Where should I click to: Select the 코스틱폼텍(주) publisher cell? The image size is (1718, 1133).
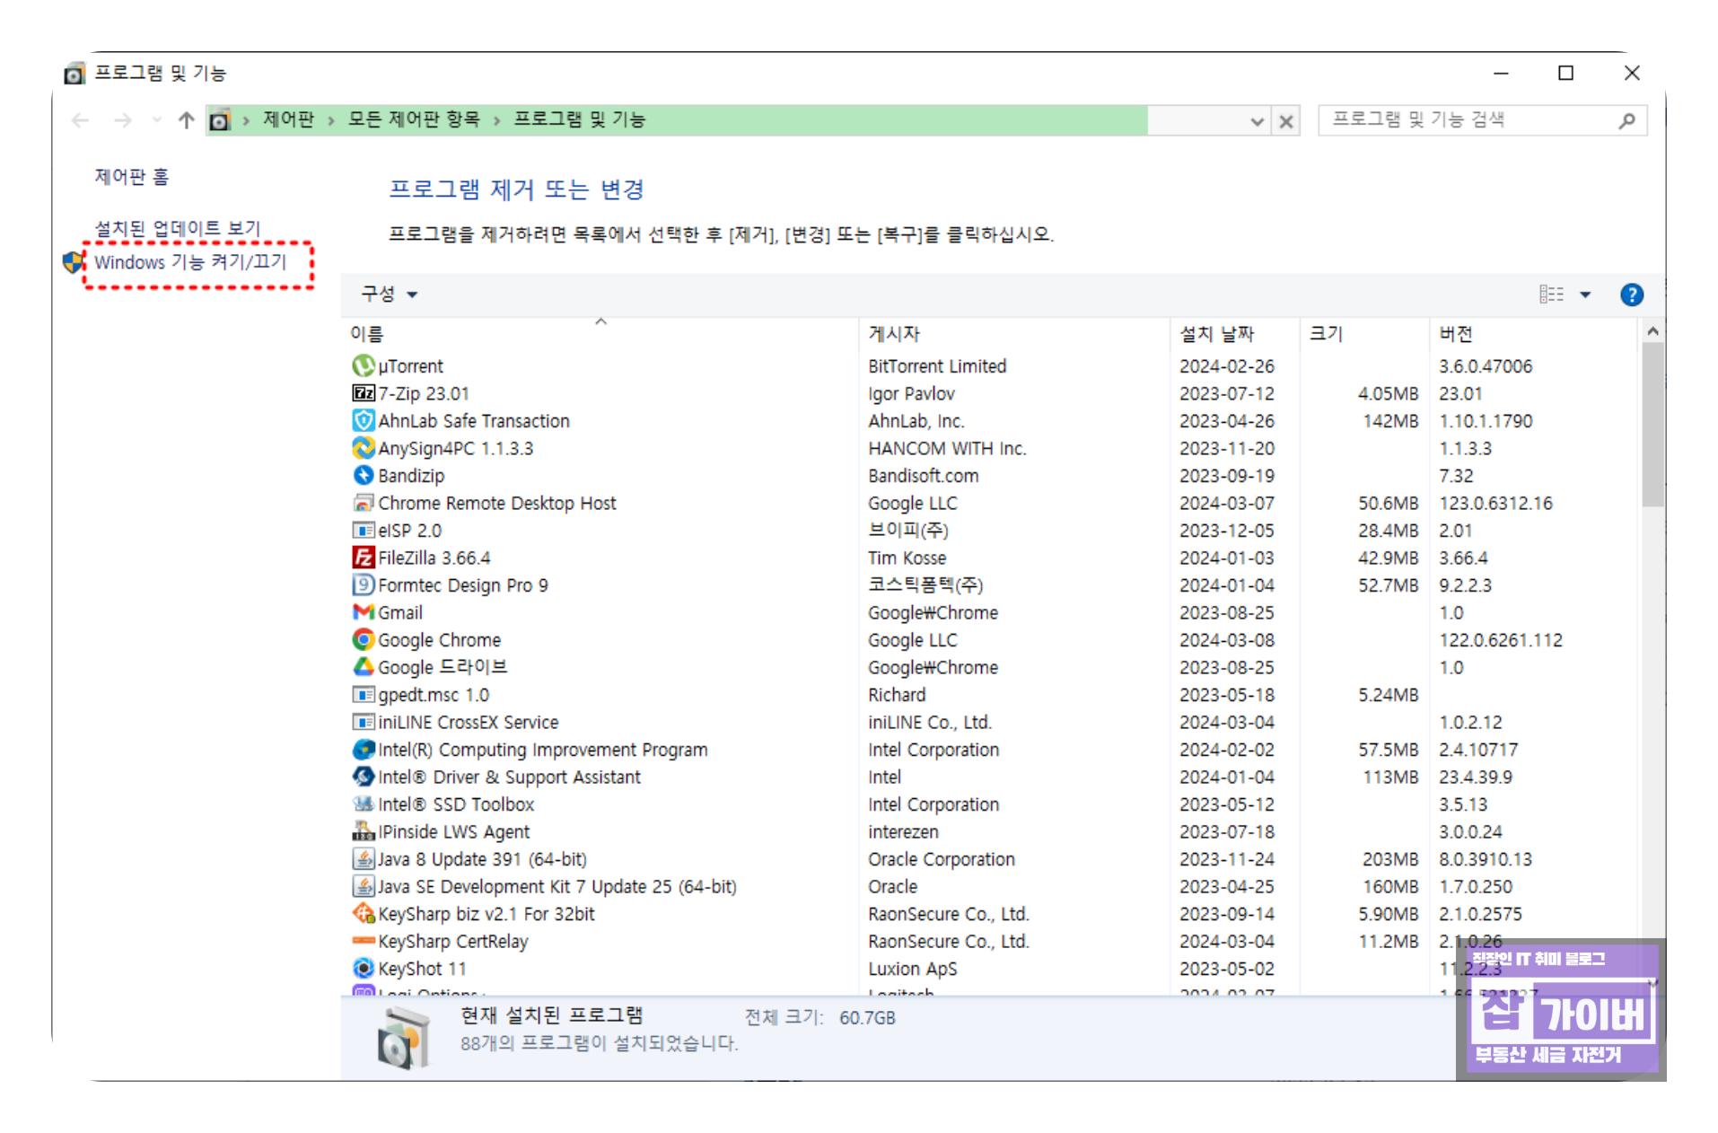(x=925, y=584)
